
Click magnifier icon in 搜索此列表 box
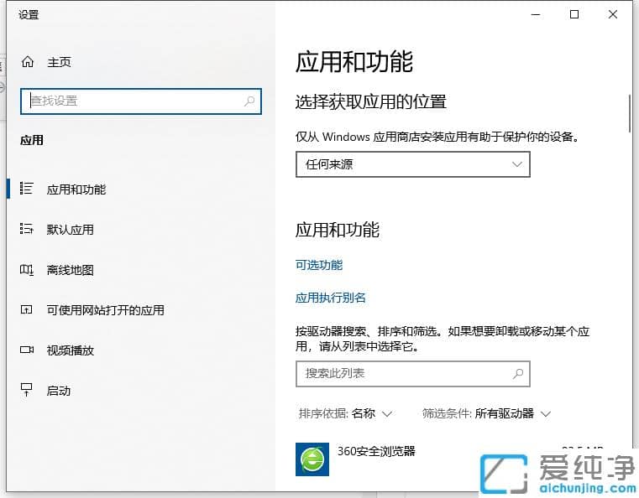pyautogui.click(x=518, y=374)
